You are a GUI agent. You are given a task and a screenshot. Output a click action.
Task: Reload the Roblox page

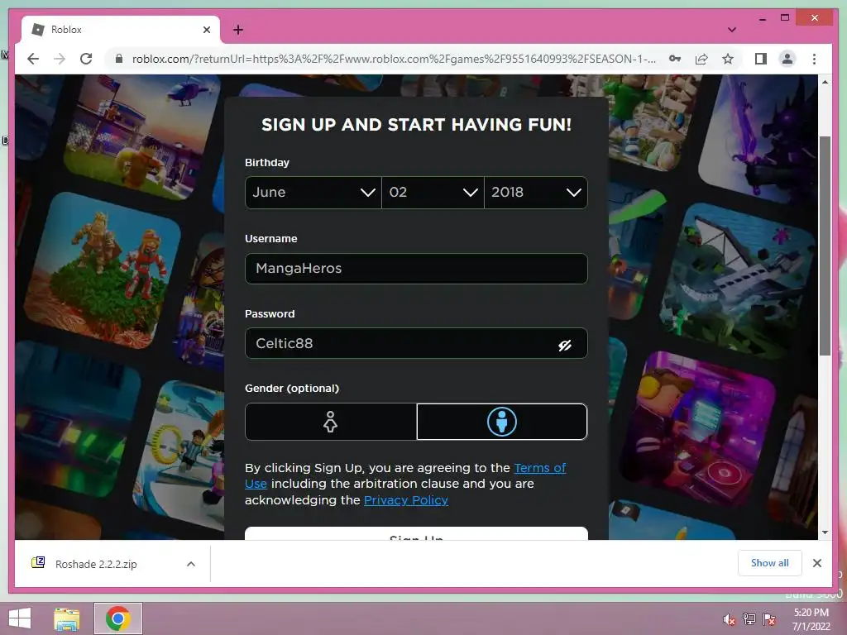86,59
